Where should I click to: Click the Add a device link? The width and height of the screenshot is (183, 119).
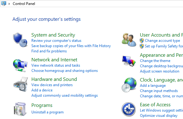click(x=42, y=90)
